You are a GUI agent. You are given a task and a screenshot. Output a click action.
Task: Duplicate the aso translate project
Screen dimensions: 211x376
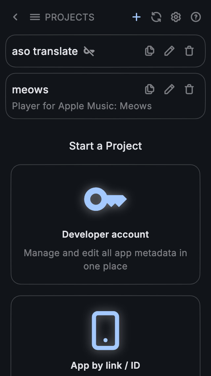[150, 51]
